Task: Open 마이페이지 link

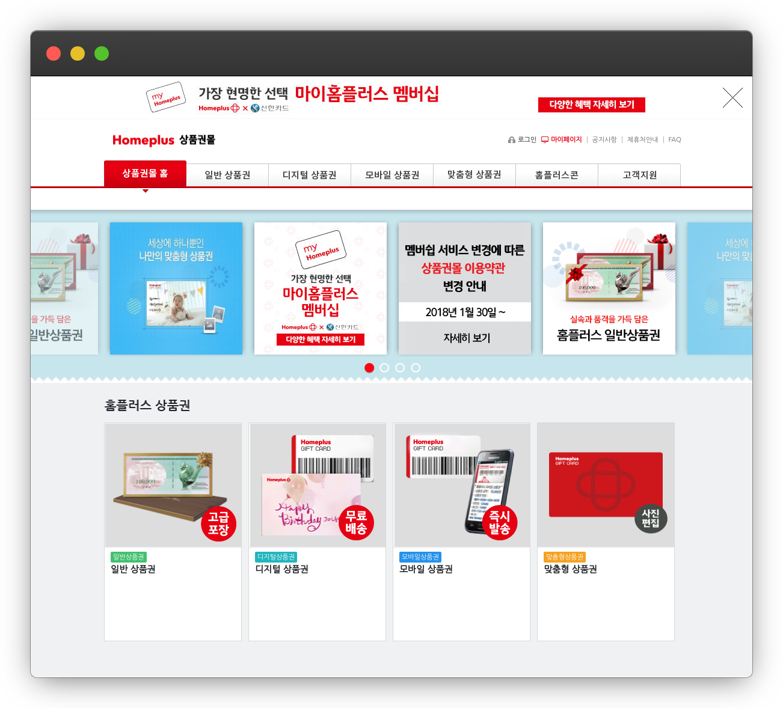Action: click(x=562, y=139)
